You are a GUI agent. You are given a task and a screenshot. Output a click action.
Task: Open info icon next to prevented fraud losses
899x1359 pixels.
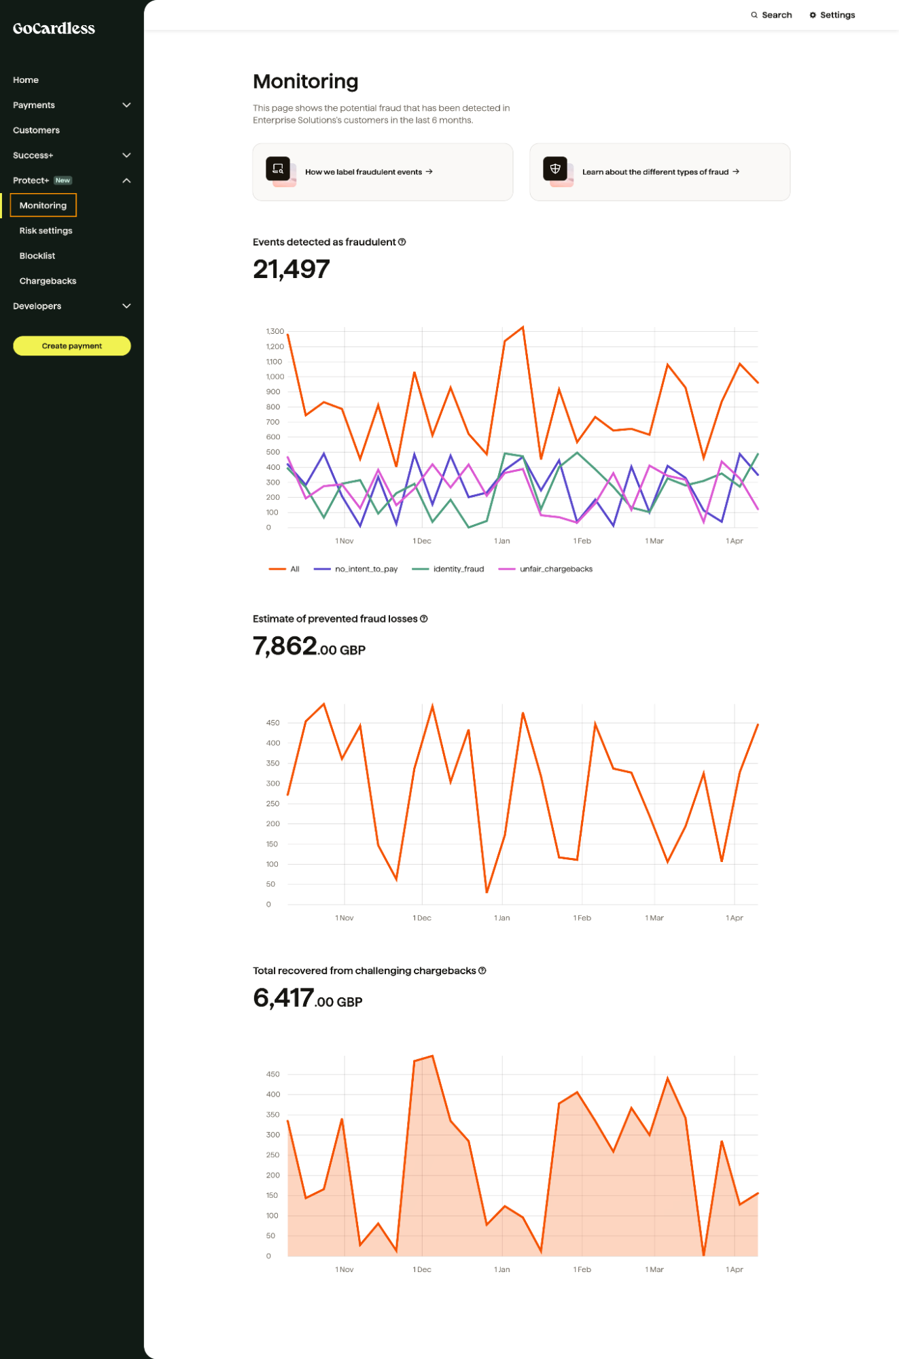424,619
